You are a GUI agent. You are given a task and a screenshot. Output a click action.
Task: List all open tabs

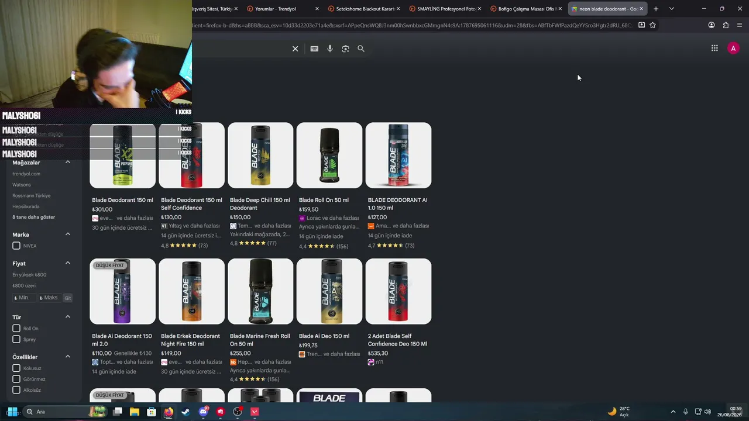(671, 9)
